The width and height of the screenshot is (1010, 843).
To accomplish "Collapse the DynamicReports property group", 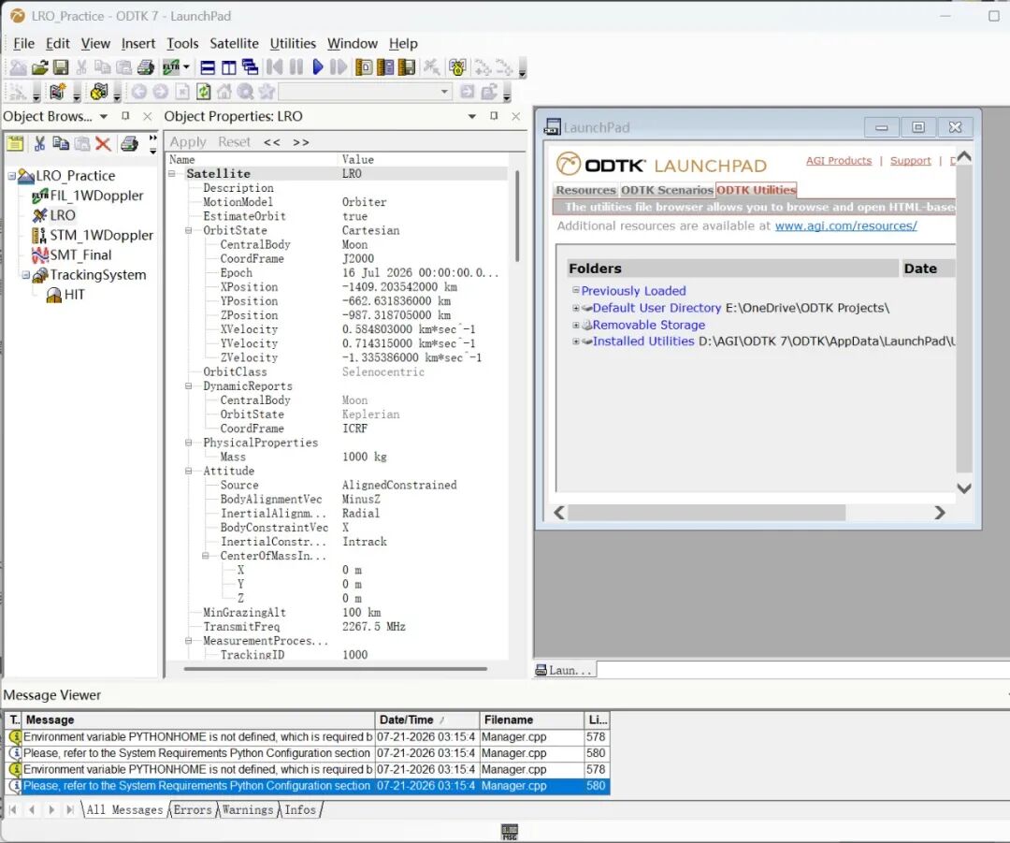I will click(189, 386).
